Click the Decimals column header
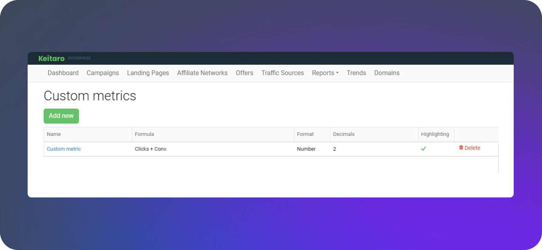542x250 pixels. (344, 134)
